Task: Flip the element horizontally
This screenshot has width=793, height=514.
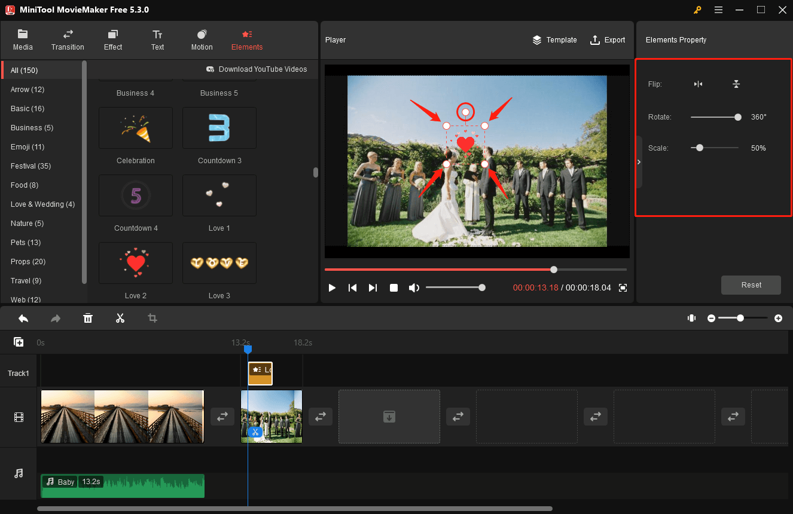Action: pyautogui.click(x=698, y=84)
